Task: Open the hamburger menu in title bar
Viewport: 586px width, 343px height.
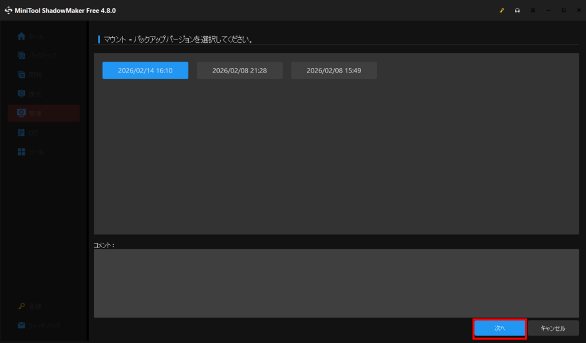Action: tap(533, 10)
